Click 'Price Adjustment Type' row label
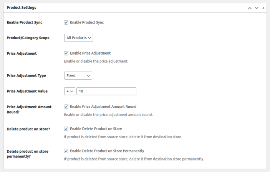This screenshot has width=270, height=172. [27, 75]
